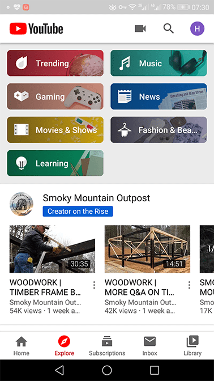Tap the video camera create icon
Viewport: 214px width, 381px height.
(140, 29)
